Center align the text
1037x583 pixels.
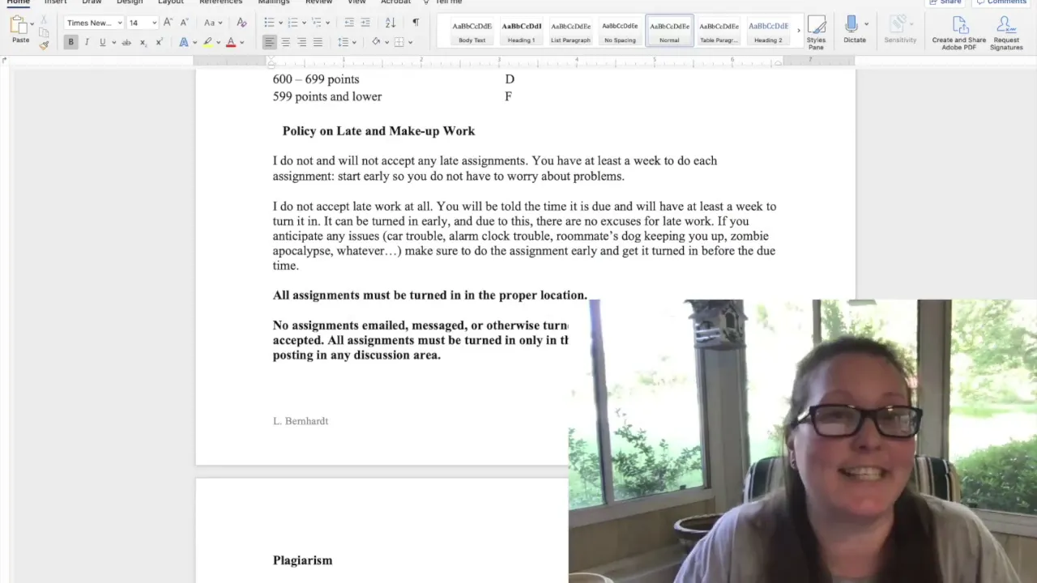click(x=285, y=42)
